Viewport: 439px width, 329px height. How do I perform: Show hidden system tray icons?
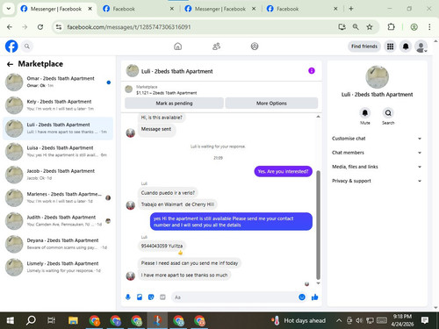tap(339, 320)
